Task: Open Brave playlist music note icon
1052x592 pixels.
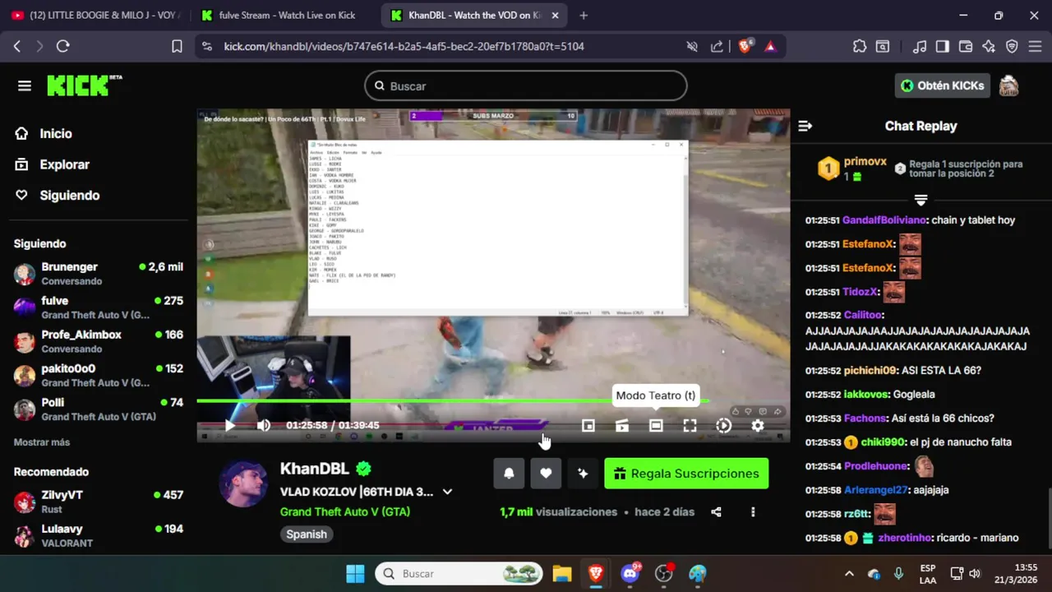Action: (x=920, y=47)
